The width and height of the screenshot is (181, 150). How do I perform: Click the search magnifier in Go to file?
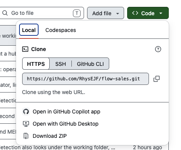pyautogui.click(x=5, y=13)
